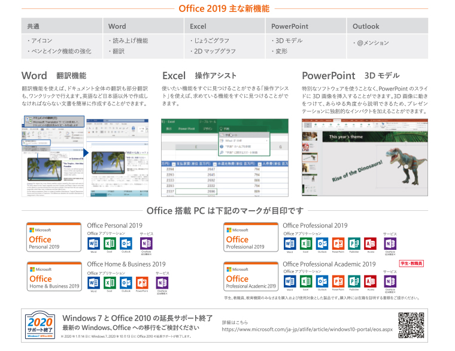Select the PowerPoint icon in Home & Business 2019

pyautogui.click(x=142, y=283)
